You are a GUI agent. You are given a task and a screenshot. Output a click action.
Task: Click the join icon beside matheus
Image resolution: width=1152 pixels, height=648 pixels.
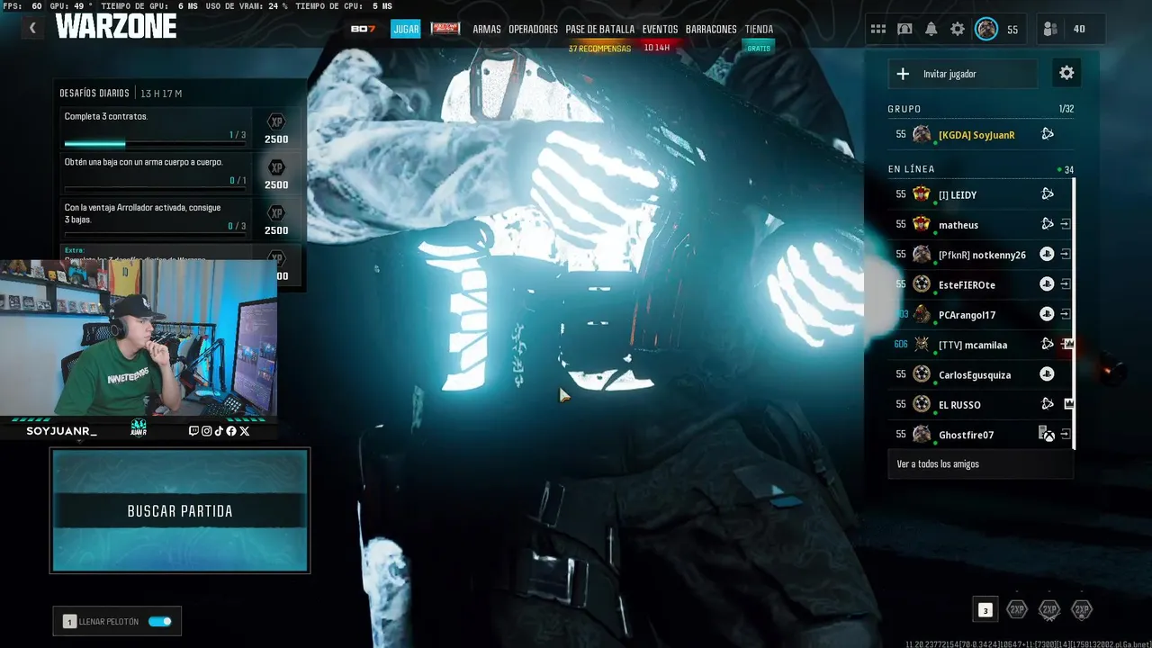coord(1066,224)
